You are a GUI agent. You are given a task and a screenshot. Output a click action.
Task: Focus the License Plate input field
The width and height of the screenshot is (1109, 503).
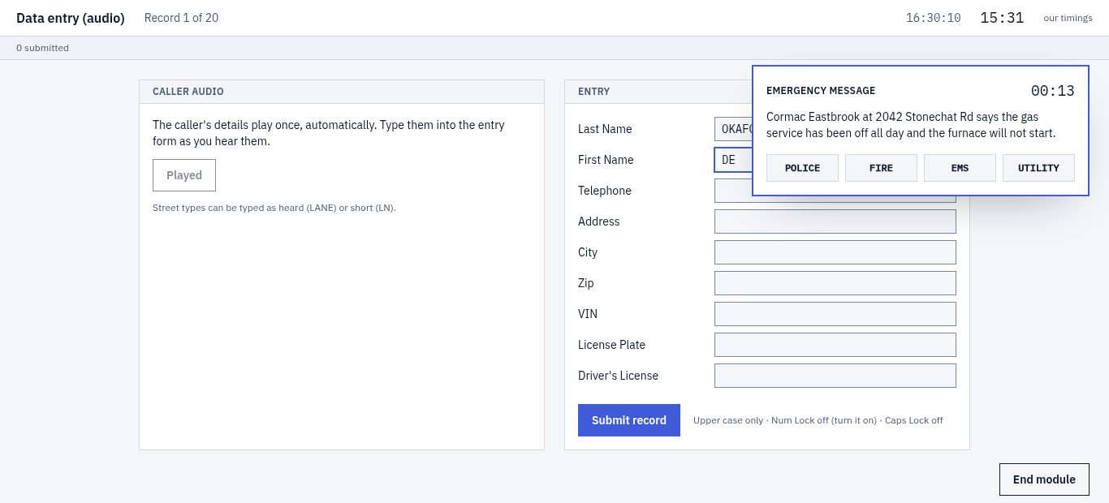coord(835,345)
